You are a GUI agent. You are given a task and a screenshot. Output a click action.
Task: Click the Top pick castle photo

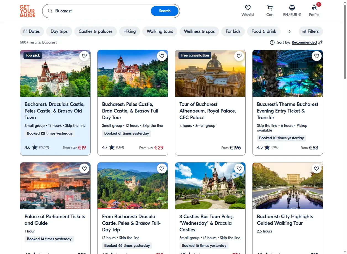coord(55,73)
